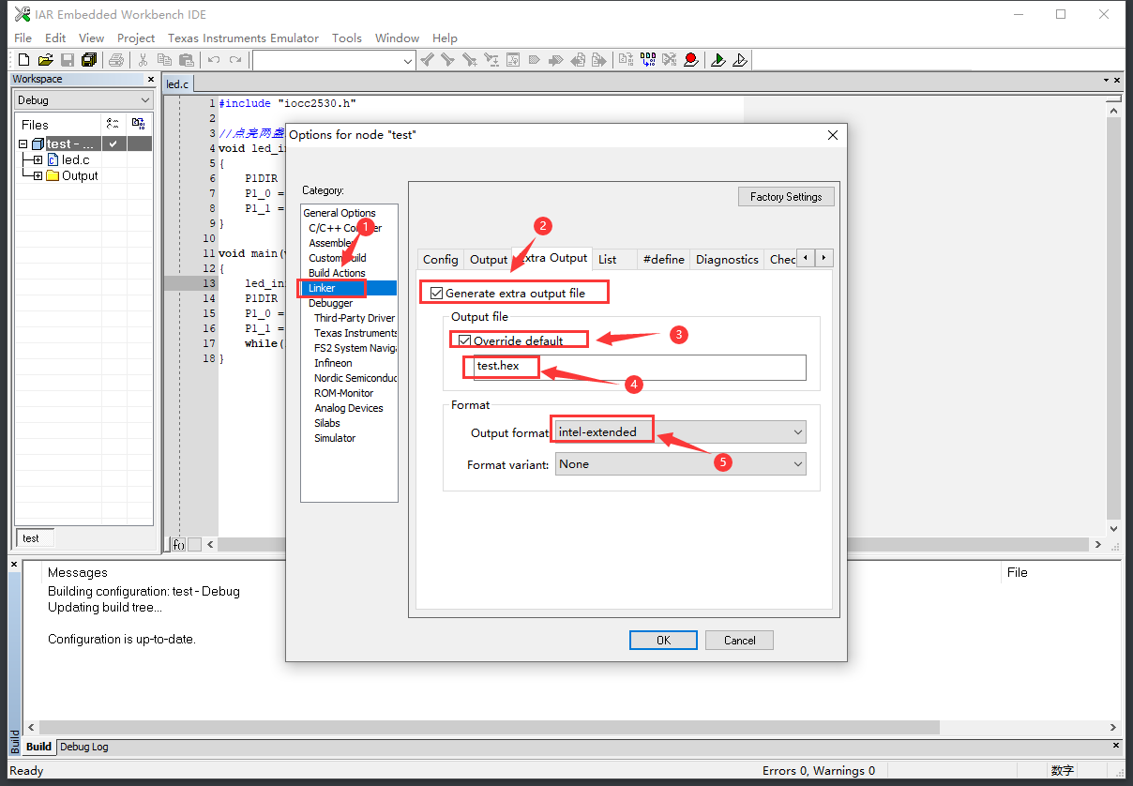Expand the Output folder tree node
The width and height of the screenshot is (1133, 786).
pos(38,175)
